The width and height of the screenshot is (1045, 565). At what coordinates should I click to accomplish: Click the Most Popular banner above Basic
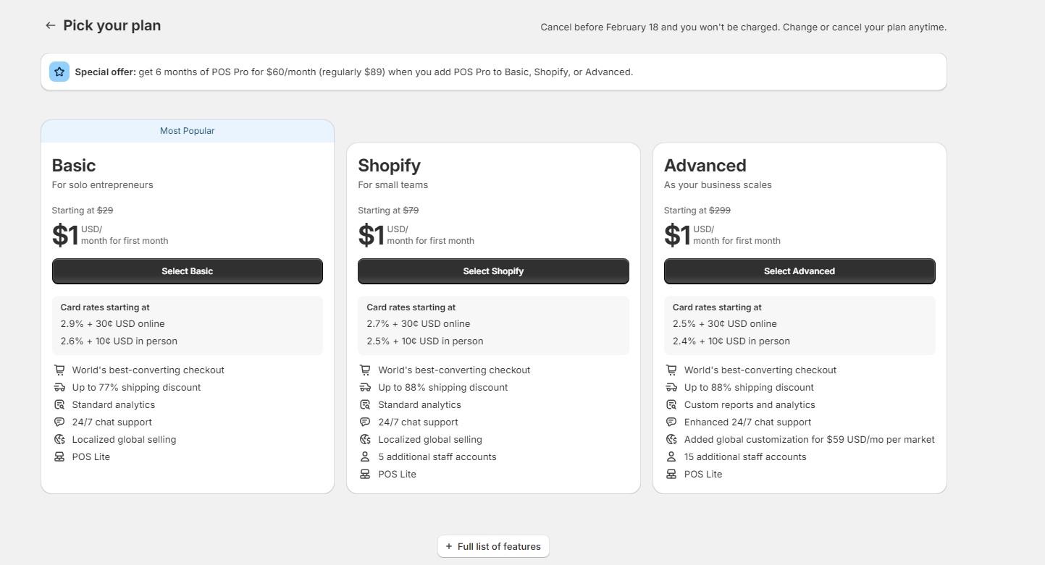188,131
